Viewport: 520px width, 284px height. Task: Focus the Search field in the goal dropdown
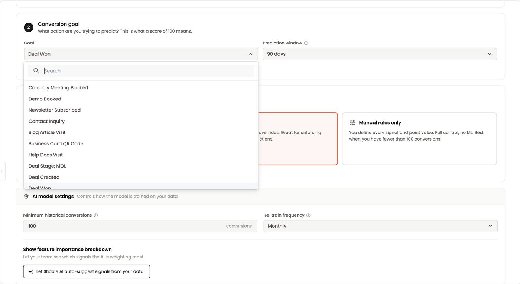(141, 71)
